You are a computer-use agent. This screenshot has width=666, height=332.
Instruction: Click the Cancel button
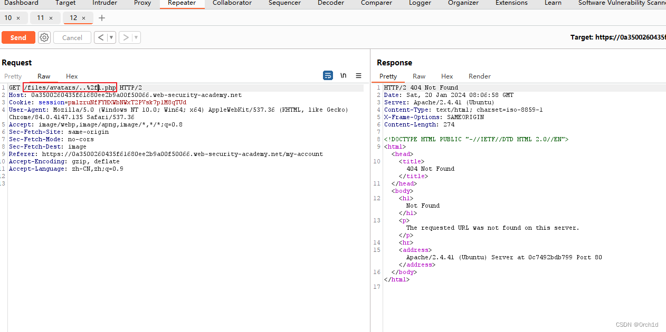coord(72,37)
